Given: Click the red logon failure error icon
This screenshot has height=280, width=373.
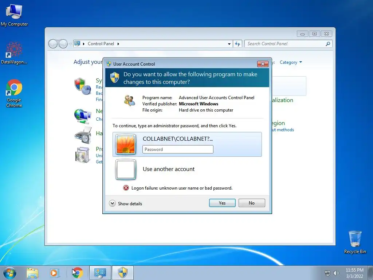Looking at the screenshot, I should point(126,188).
